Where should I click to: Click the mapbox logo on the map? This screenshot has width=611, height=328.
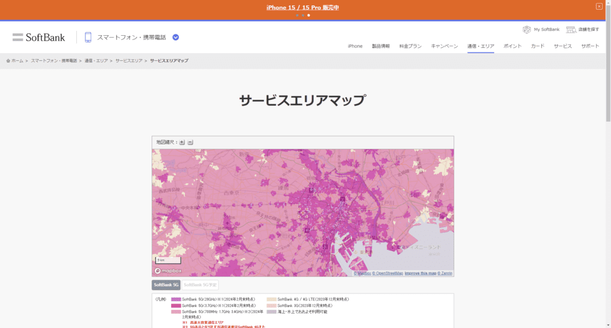point(168,271)
